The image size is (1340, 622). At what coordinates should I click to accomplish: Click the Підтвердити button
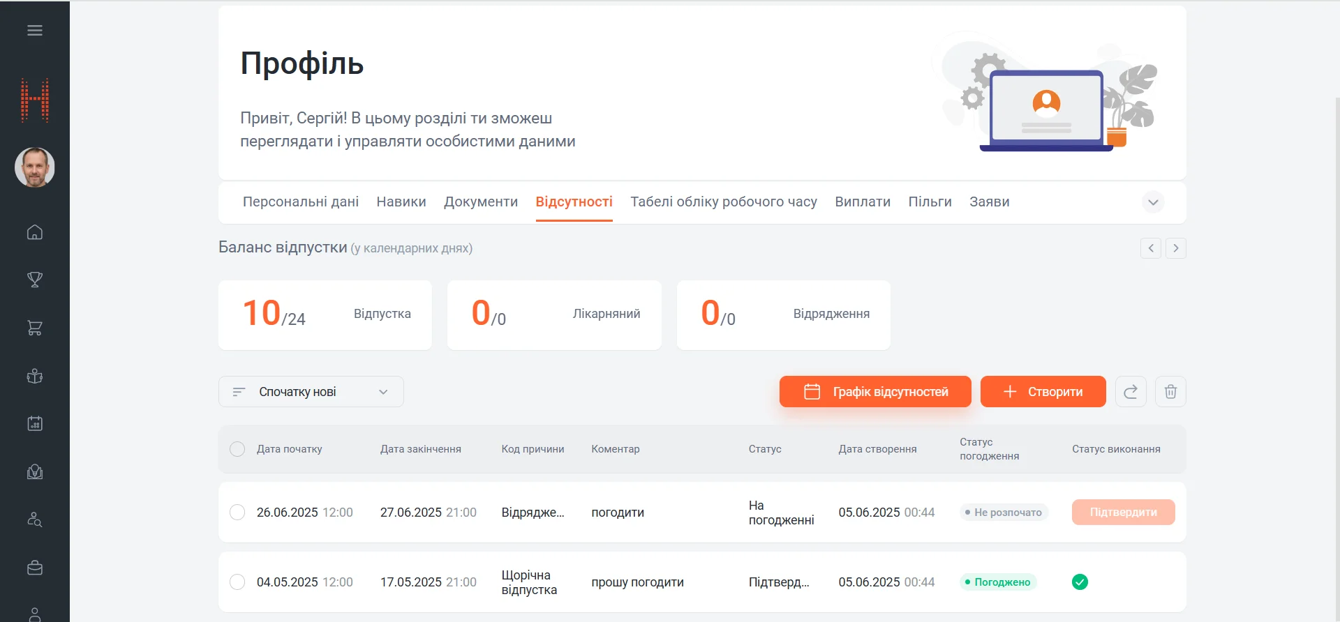click(1124, 513)
